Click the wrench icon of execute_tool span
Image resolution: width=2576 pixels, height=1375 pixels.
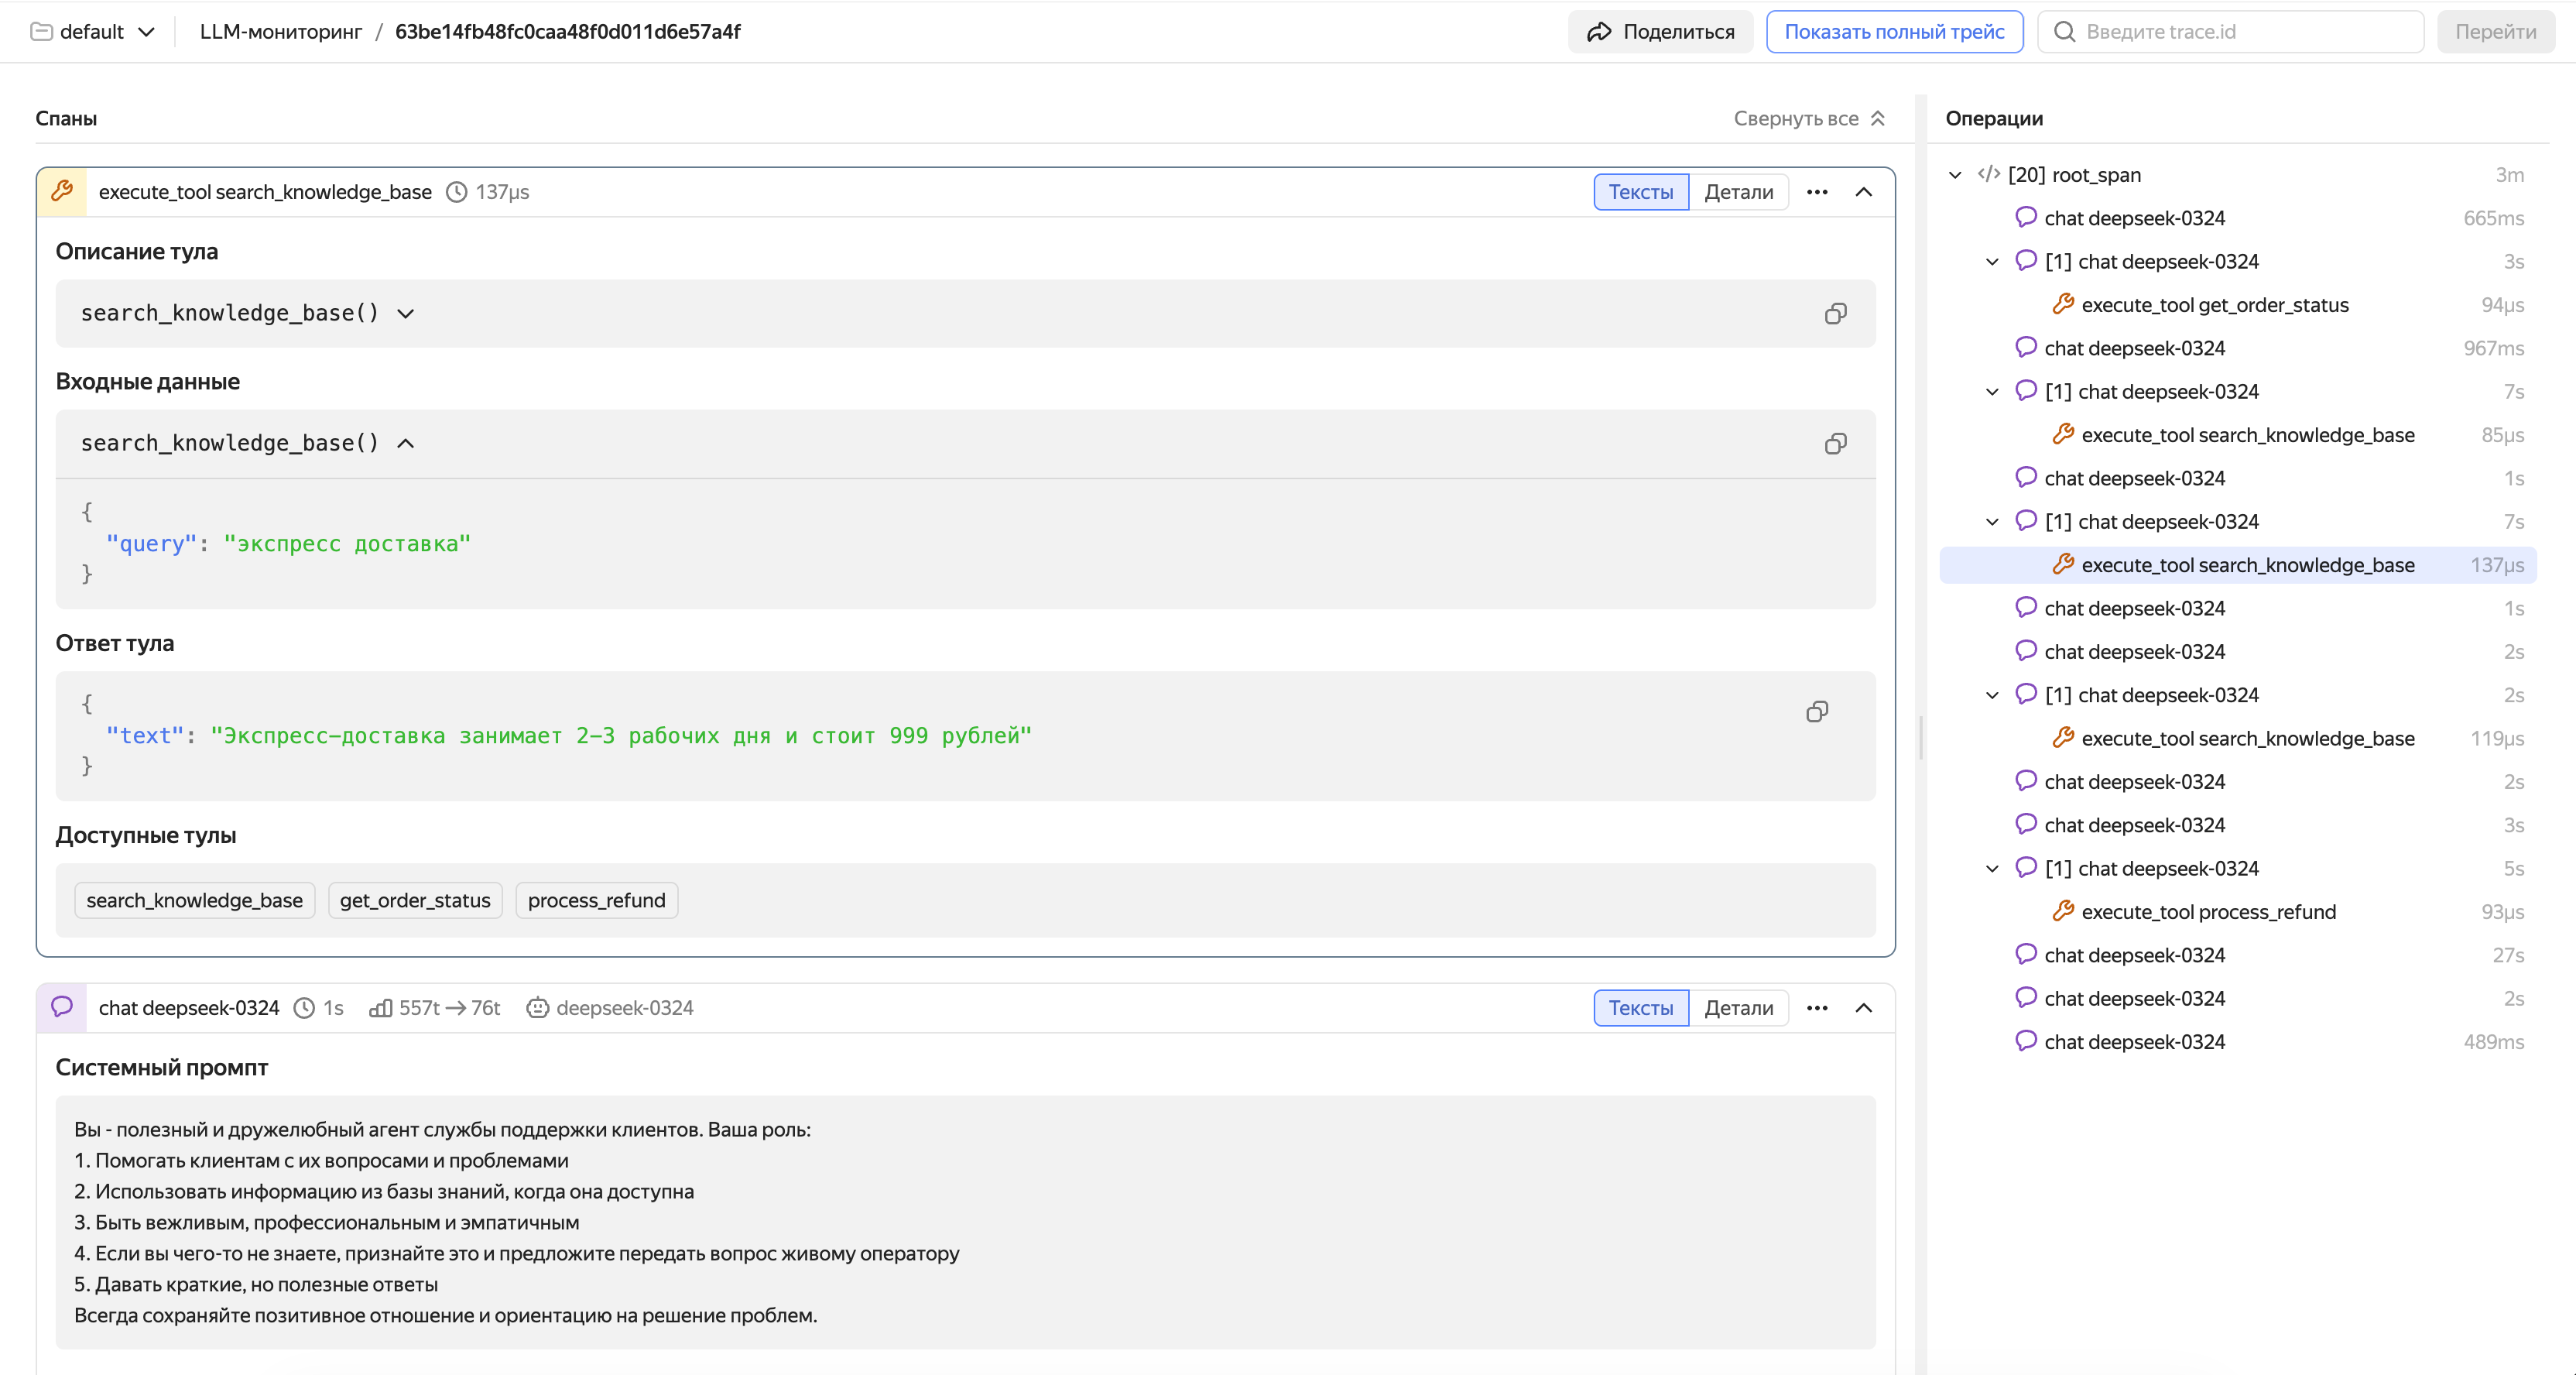pos(62,192)
